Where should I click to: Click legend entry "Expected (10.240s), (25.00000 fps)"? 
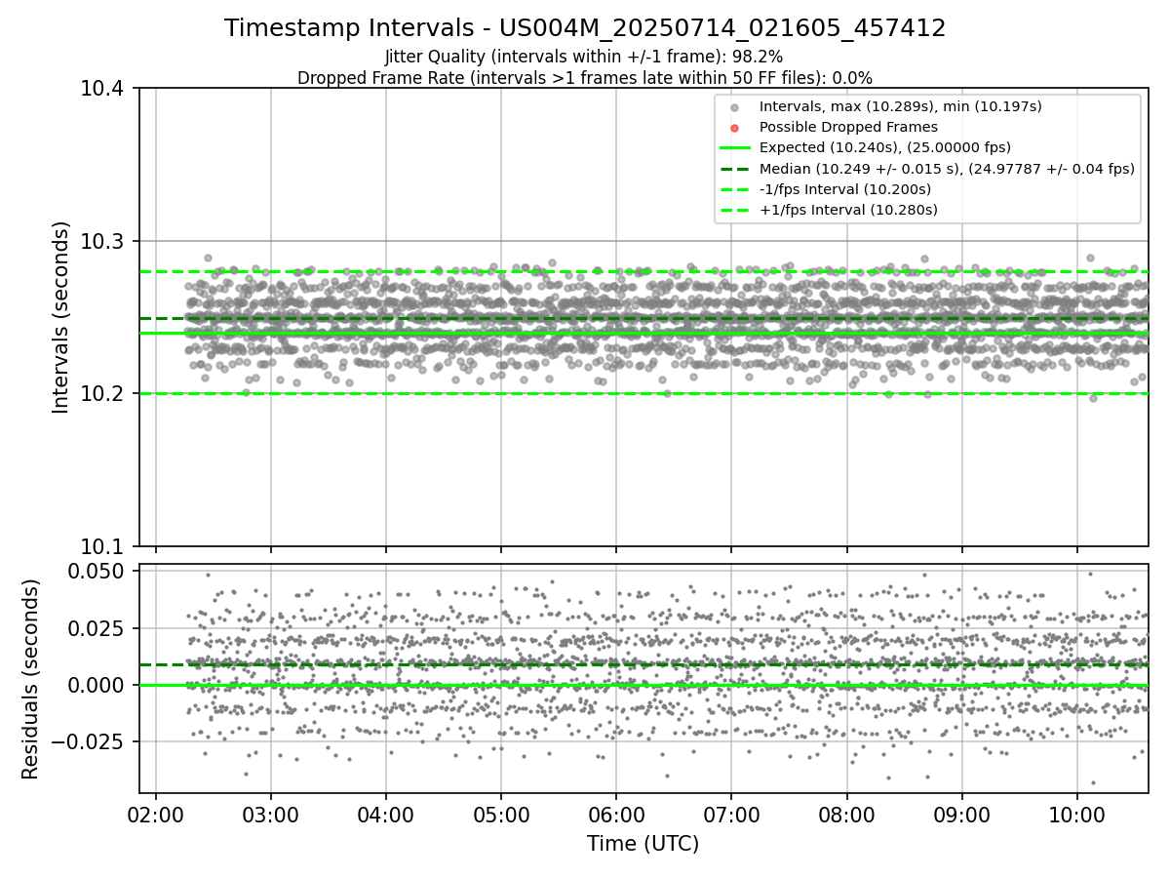click(885, 147)
